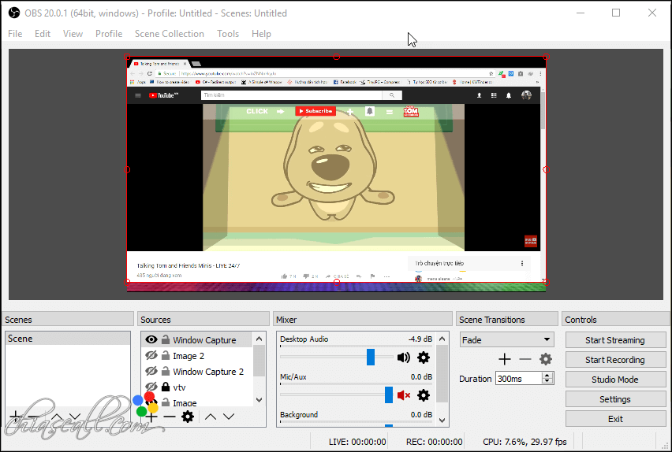Open Settings from the Controls panel
Image resolution: width=672 pixels, height=452 pixels.
[x=615, y=399]
